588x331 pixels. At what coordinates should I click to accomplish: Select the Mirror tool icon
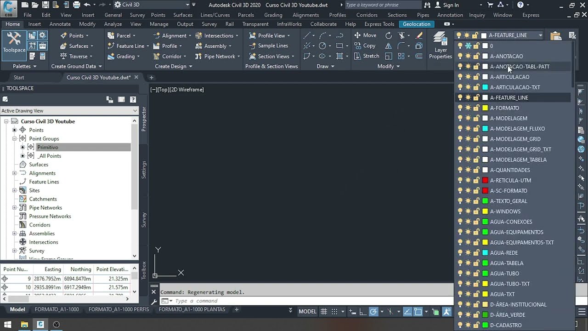[389, 46]
